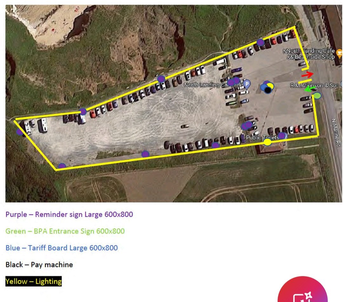Click Black – Pay machine legend text
This screenshot has width=343, height=302.
pyautogui.click(x=39, y=265)
